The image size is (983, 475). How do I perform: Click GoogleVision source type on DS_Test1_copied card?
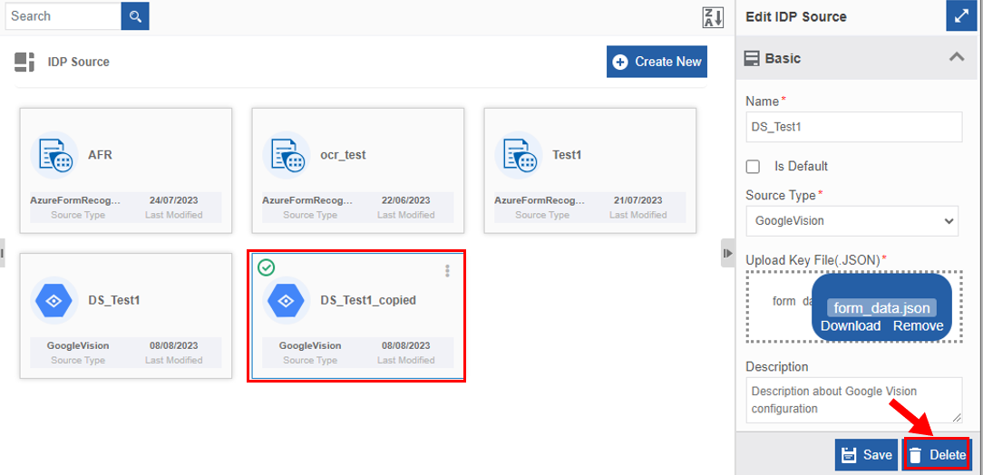[310, 345]
